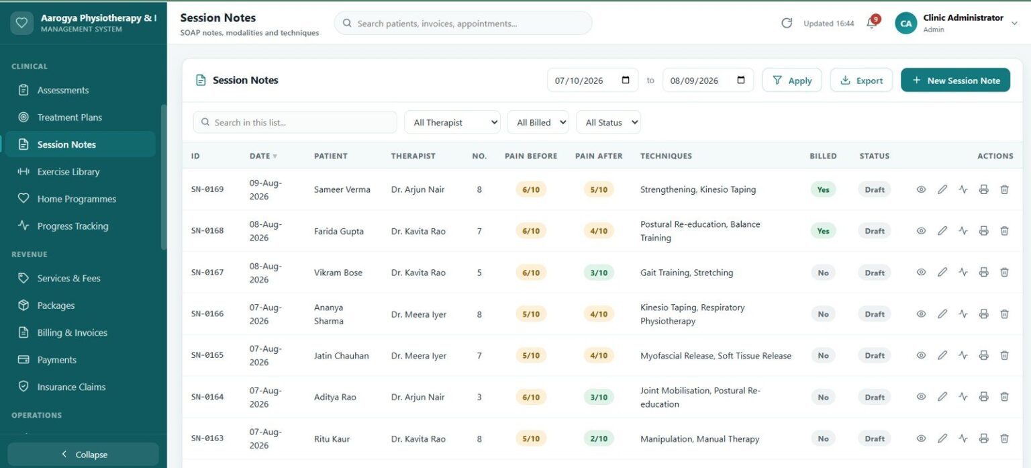Image resolution: width=1031 pixels, height=468 pixels.
Task: Open Services & Fees
Action: (81, 278)
